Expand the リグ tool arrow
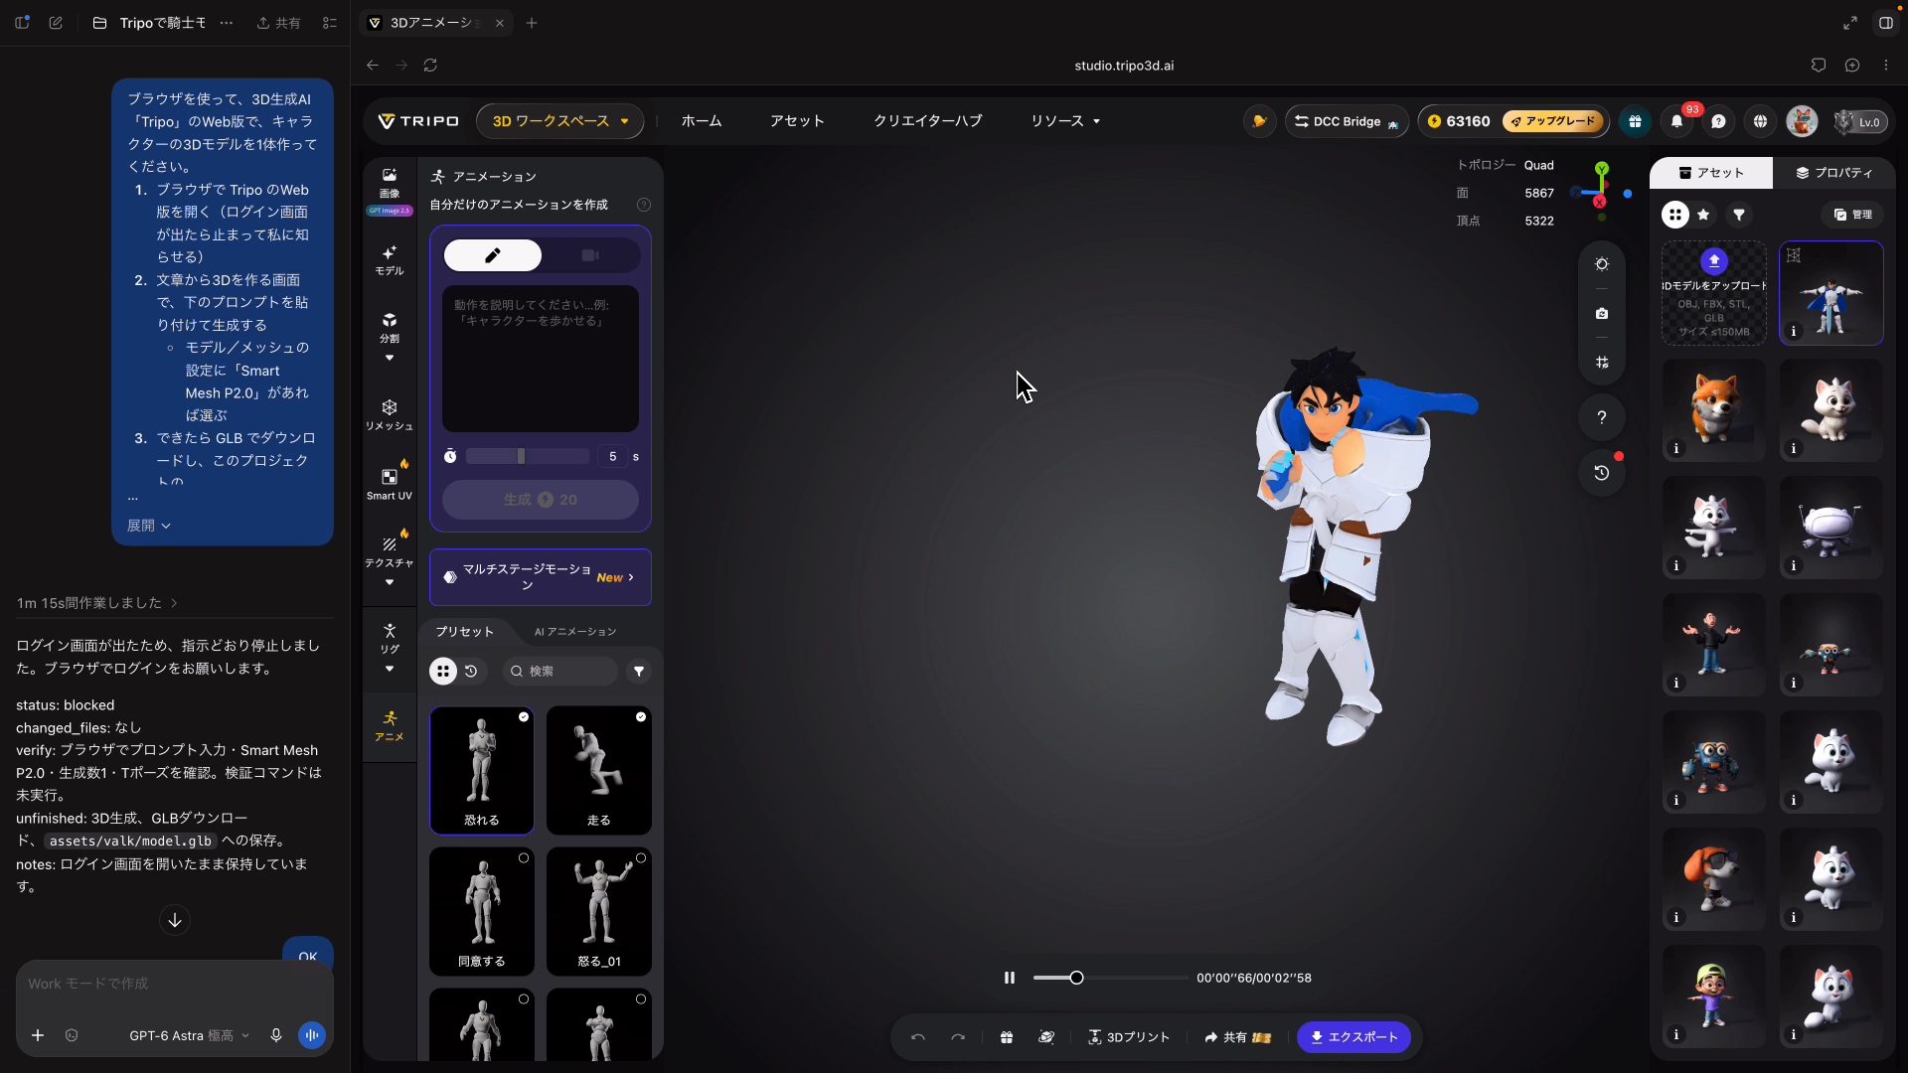The image size is (1908, 1073). point(390,669)
